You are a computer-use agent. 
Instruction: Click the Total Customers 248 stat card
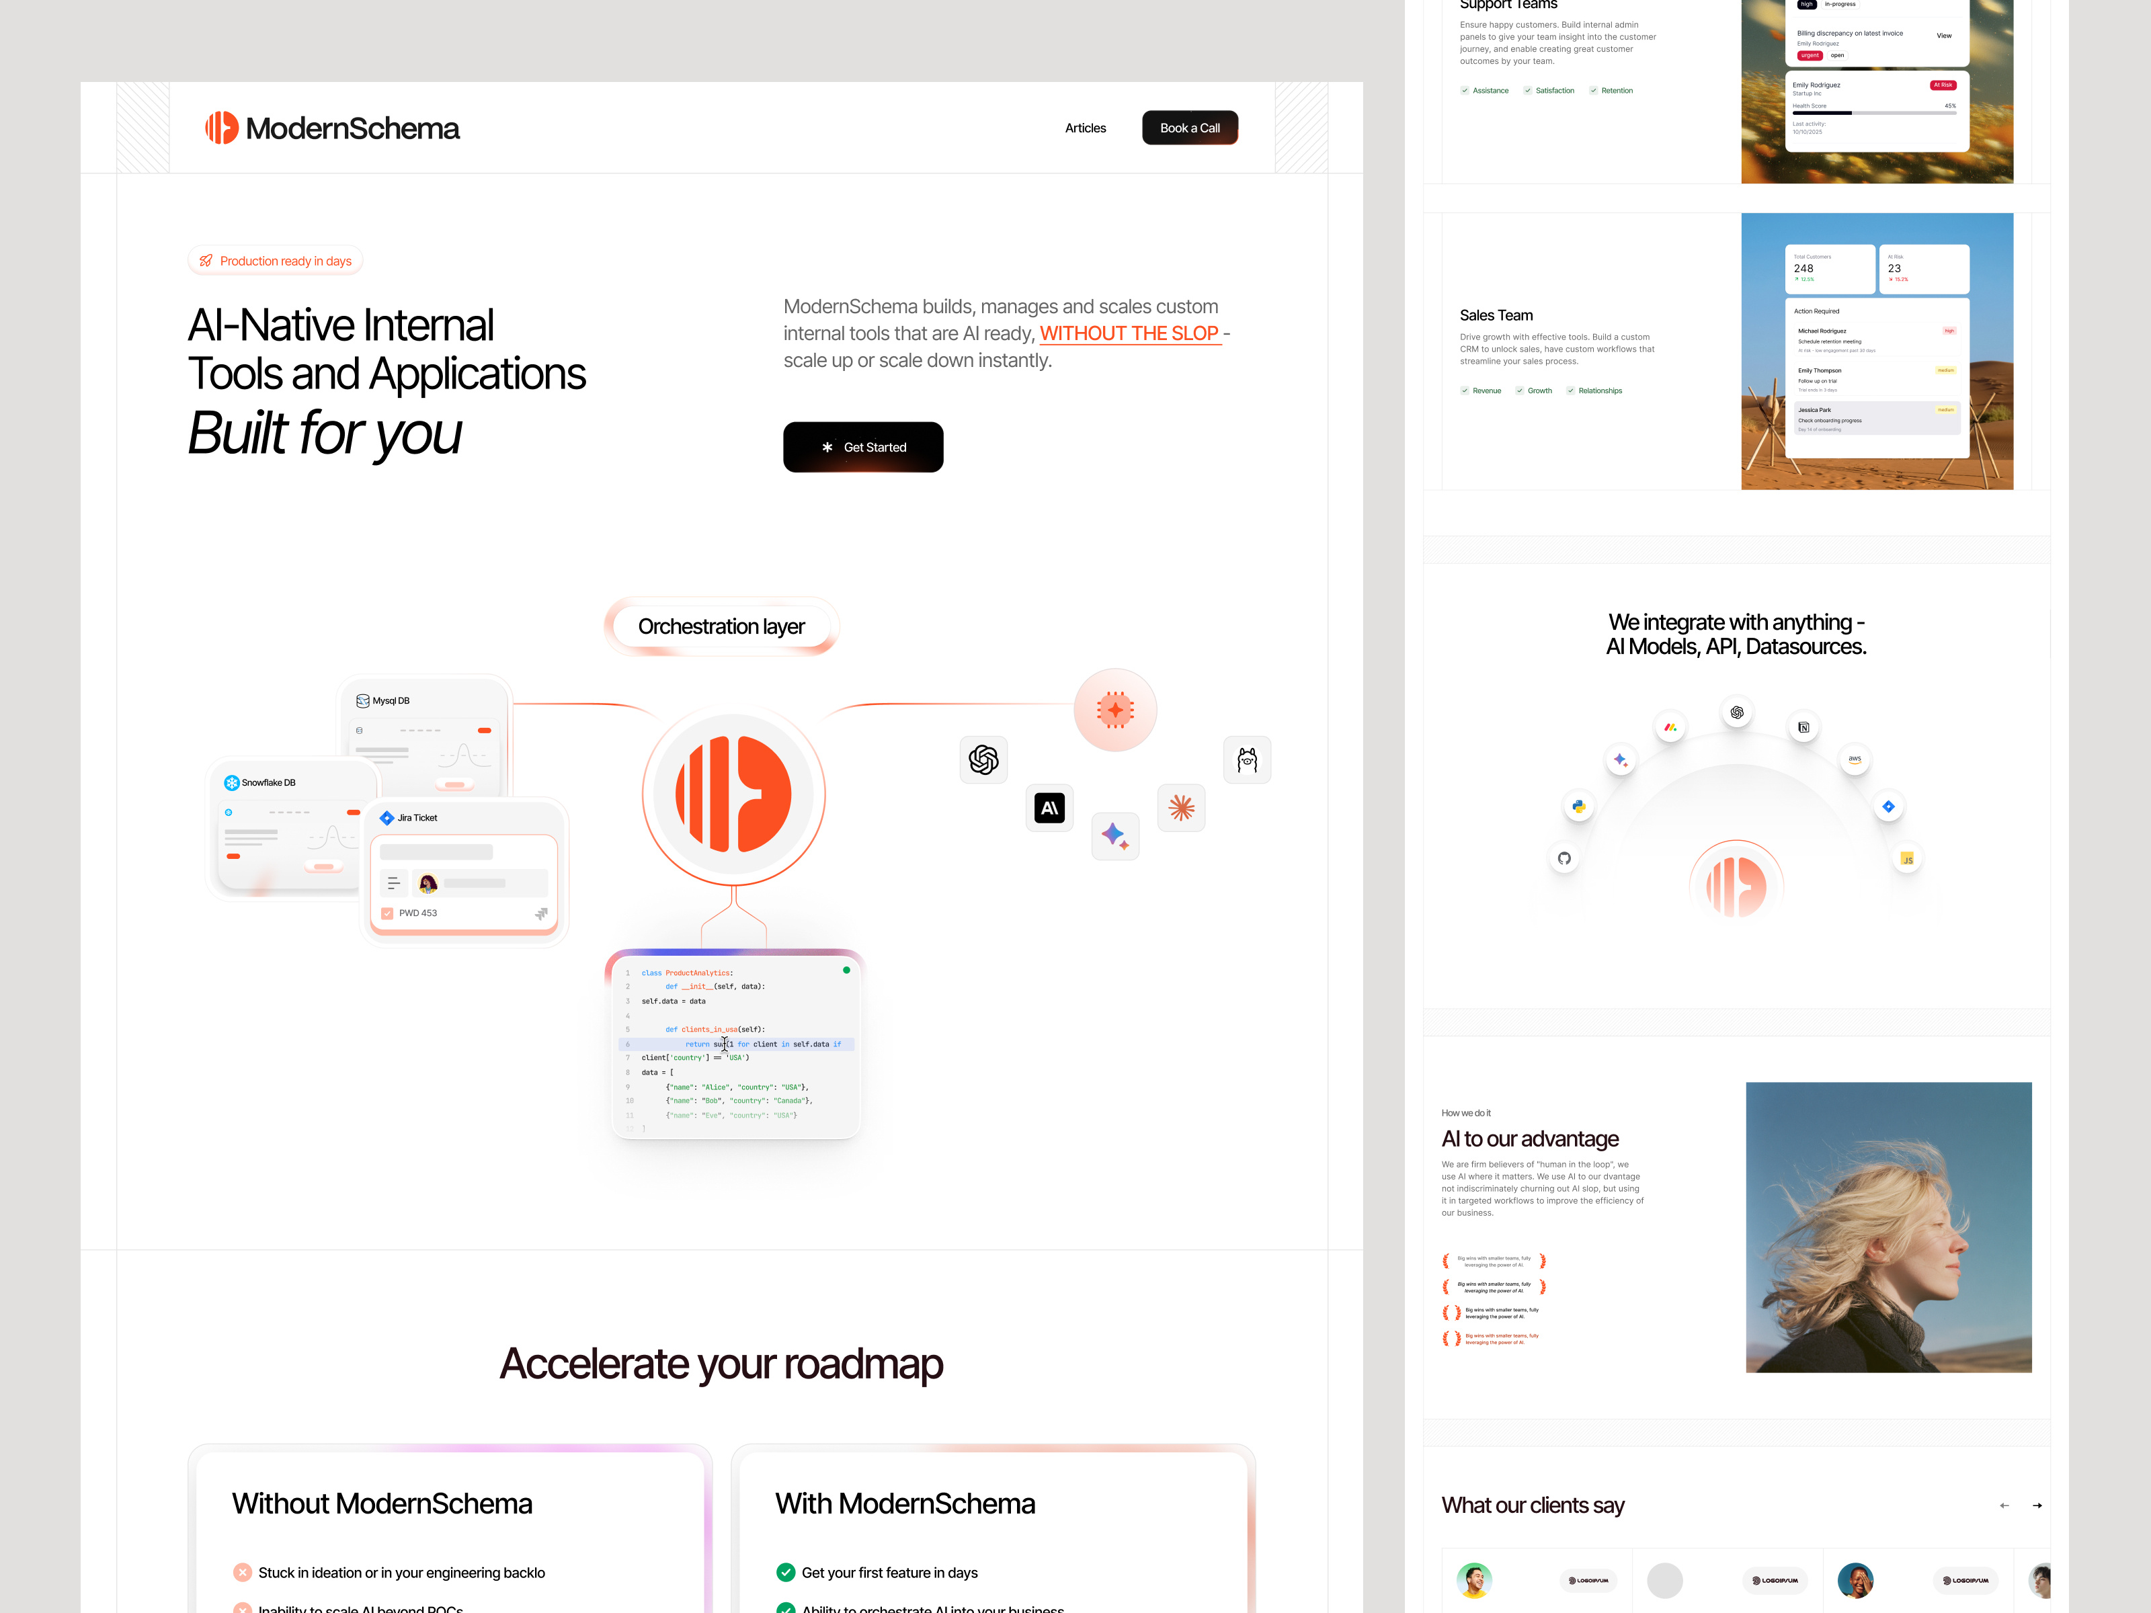1831,270
